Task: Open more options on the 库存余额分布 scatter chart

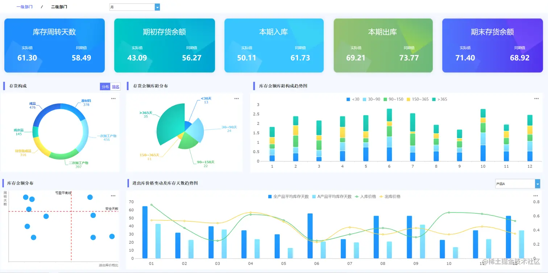Action: pos(113,196)
